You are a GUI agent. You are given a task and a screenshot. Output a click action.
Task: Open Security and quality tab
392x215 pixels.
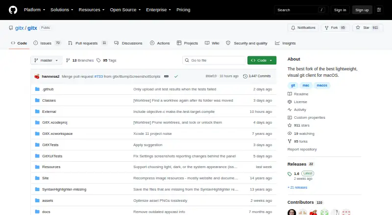246,43
